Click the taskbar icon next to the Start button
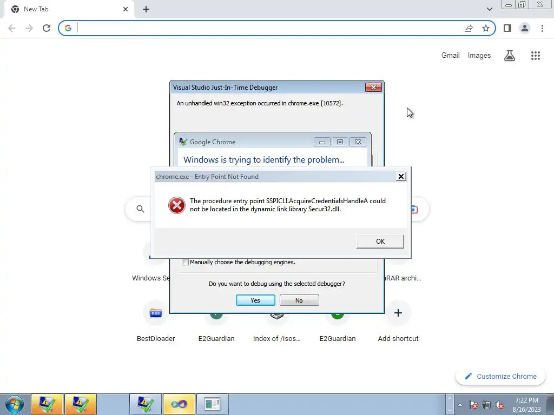Image resolution: width=554 pixels, height=415 pixels. (x=47, y=404)
